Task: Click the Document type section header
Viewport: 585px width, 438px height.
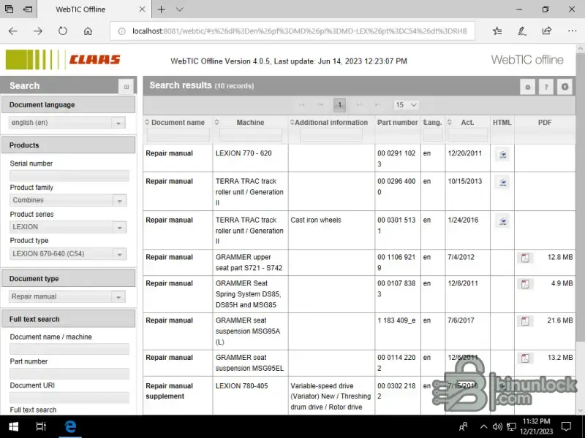Action: coord(69,279)
